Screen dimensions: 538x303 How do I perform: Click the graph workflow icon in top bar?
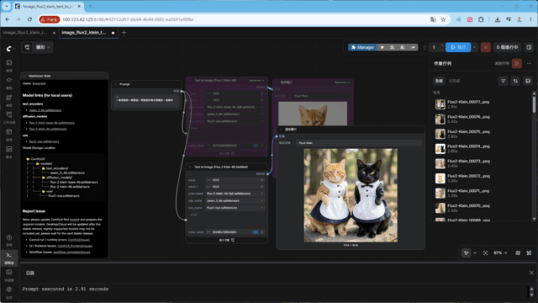click(27, 47)
